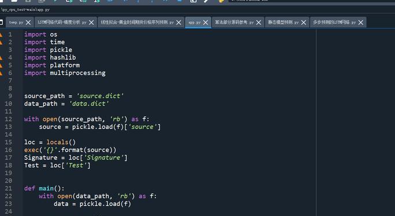The height and width of the screenshot is (216, 395).
Task: Open the 静态模型预测.py tab
Action: (x=283, y=22)
